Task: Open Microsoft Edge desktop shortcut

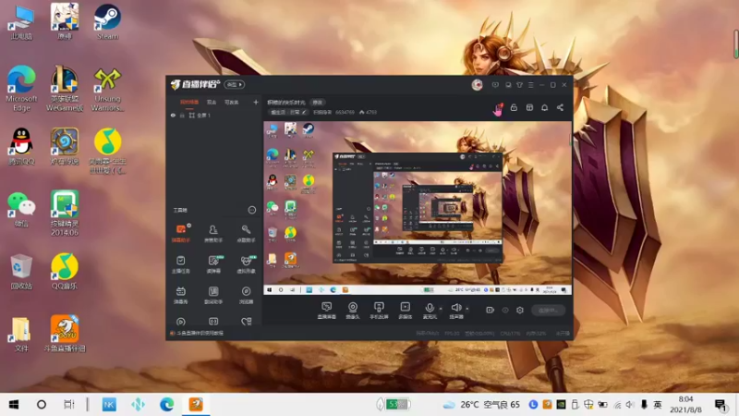Action: (21, 89)
